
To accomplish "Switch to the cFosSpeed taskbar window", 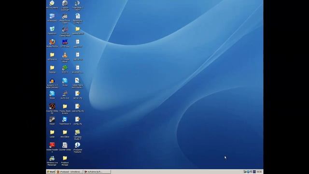I will point(70,172).
